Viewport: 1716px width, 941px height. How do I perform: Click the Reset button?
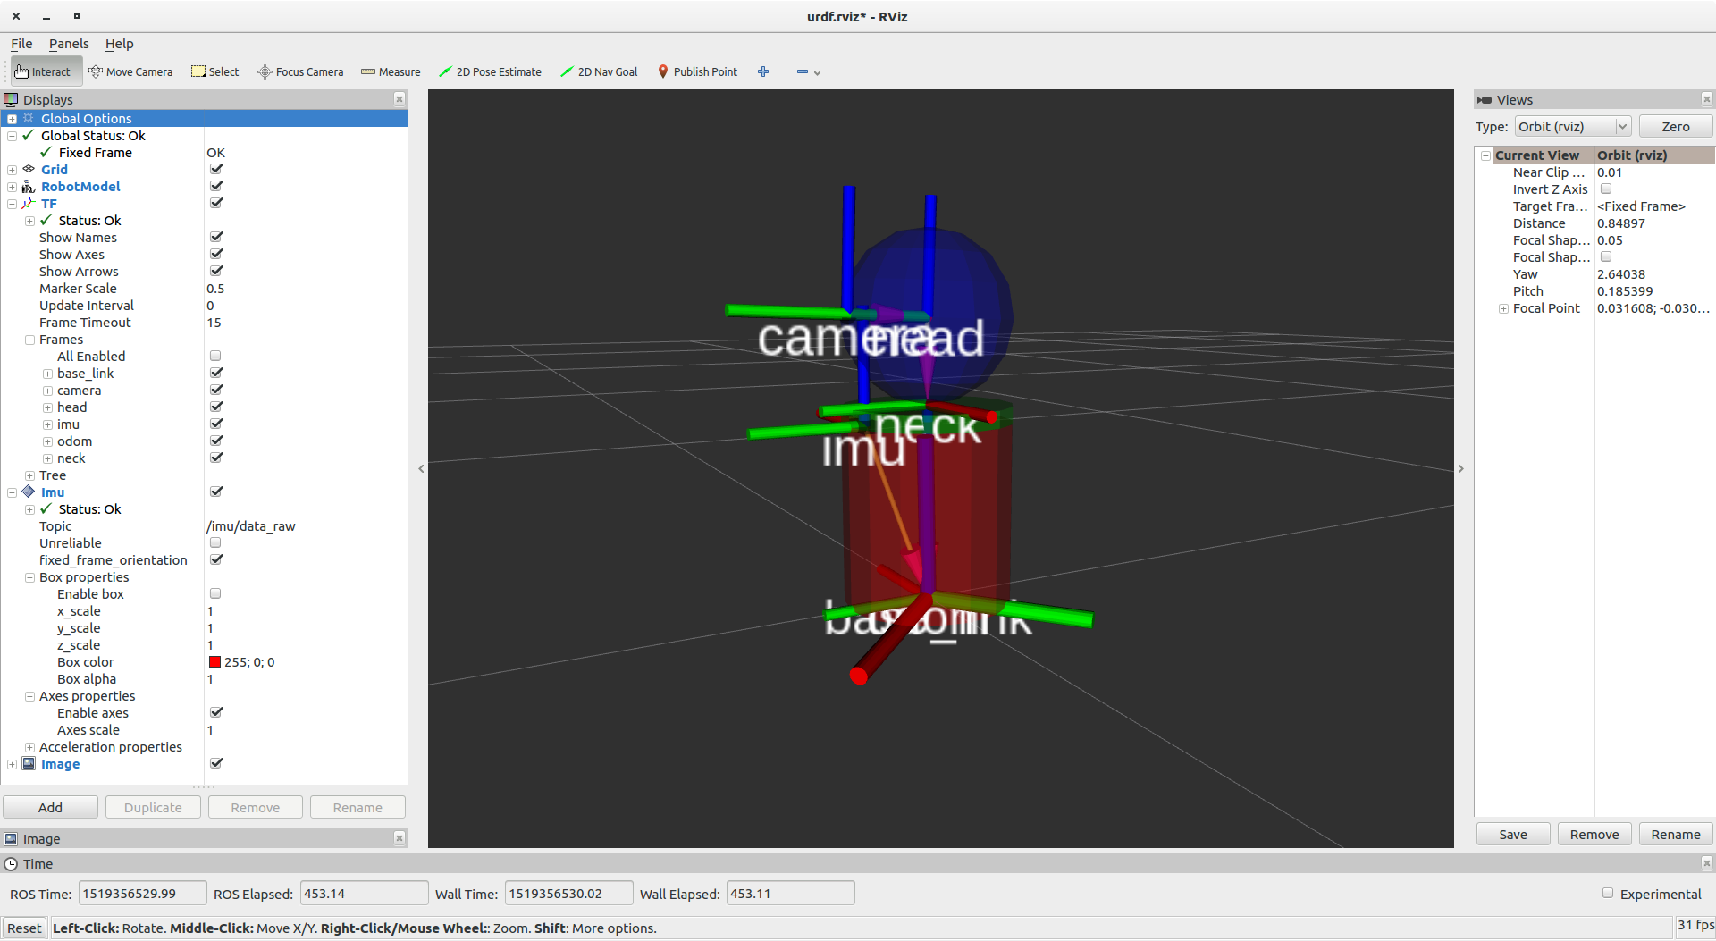click(x=24, y=928)
